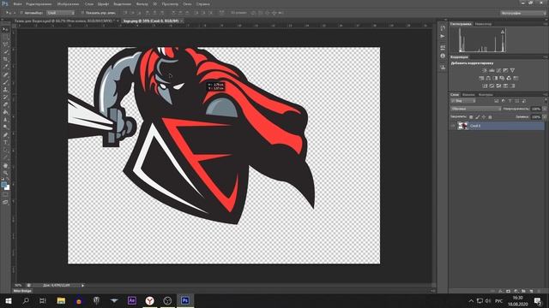The image size is (549, 308).
Task: Change the screen mode at toolbox bottom
Action: pyautogui.click(x=5, y=202)
